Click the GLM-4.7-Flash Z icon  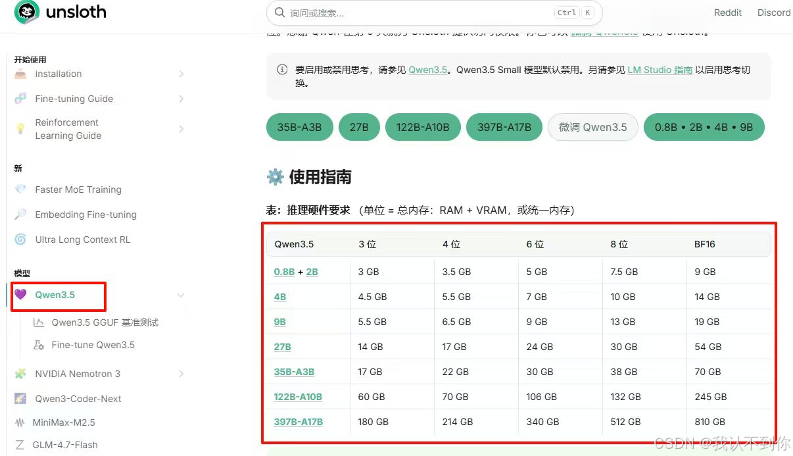[20, 445]
